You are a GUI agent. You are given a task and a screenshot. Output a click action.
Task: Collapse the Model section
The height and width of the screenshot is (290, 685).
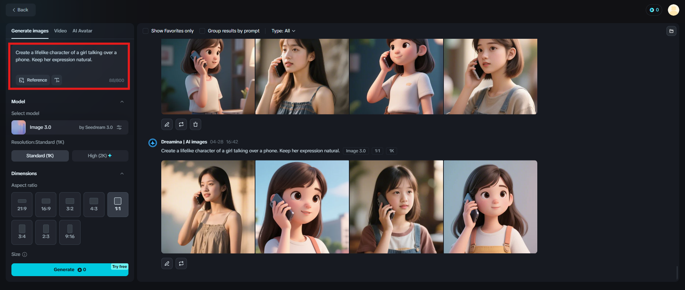[x=122, y=102]
